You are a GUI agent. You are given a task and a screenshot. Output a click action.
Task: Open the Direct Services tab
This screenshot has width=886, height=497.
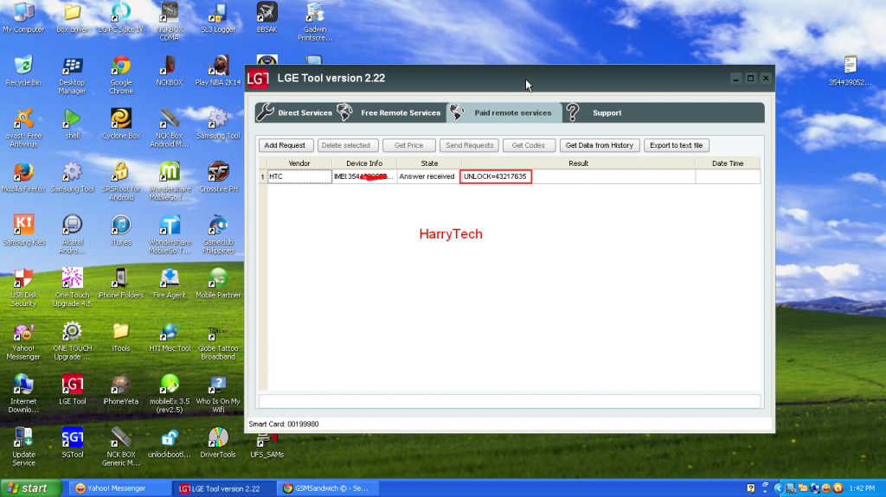295,112
